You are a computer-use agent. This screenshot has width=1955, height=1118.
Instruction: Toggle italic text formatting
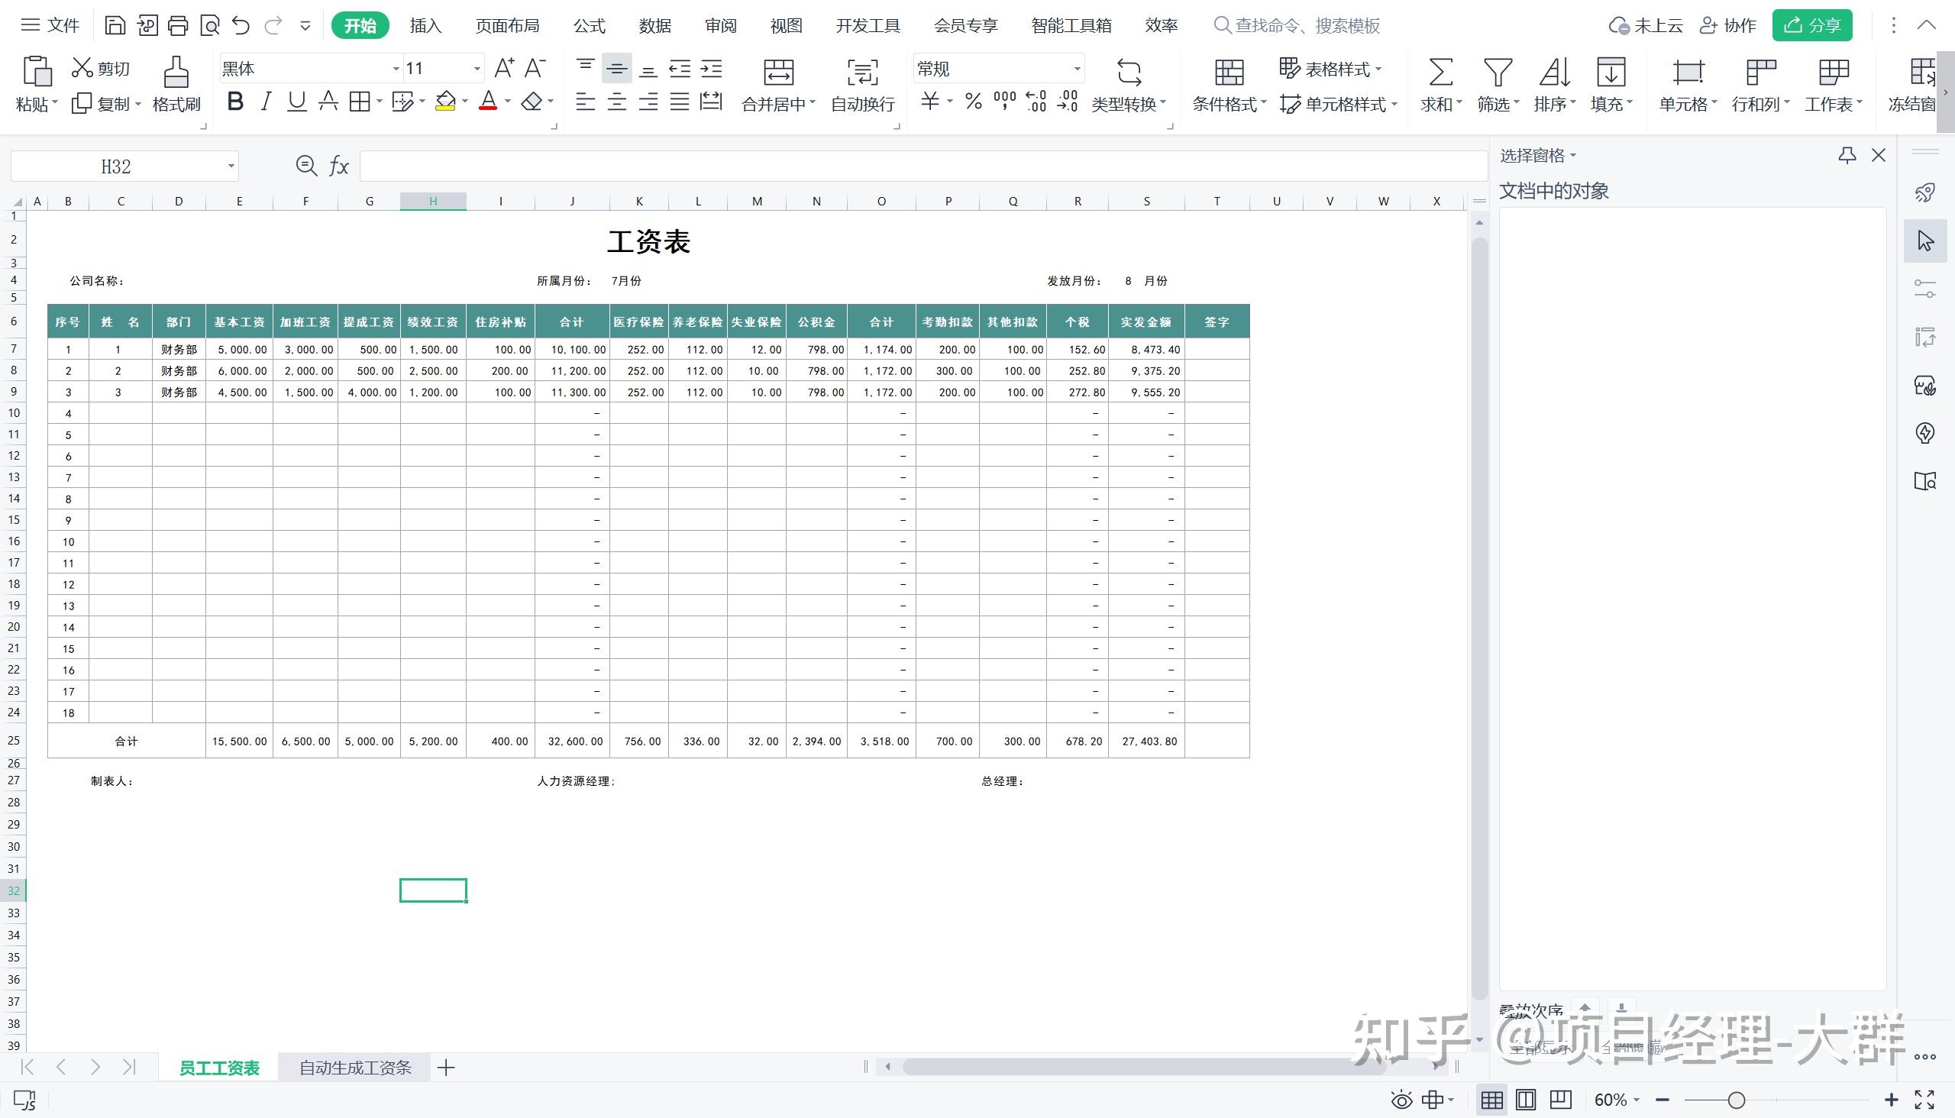point(266,102)
